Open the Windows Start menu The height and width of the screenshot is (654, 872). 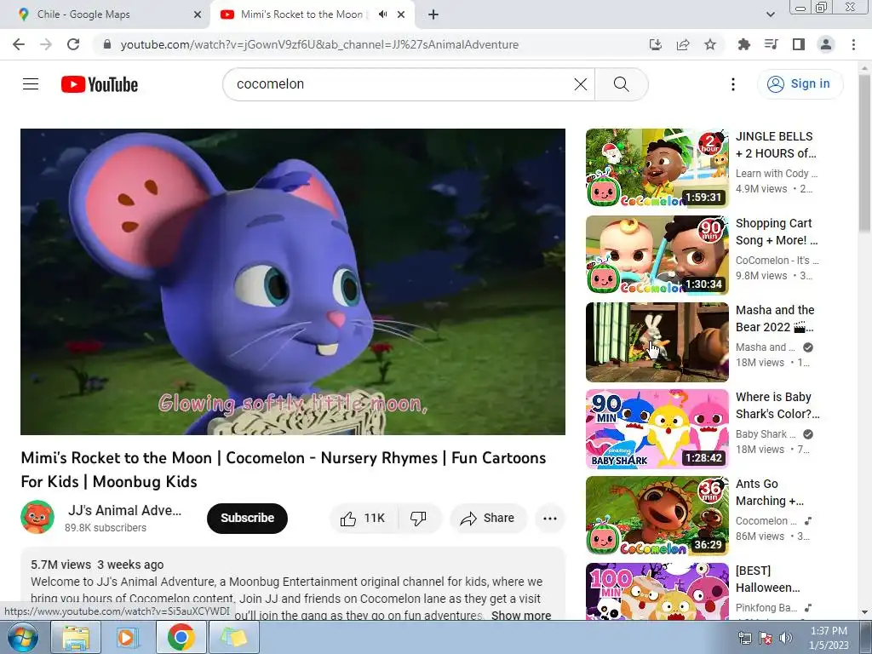click(23, 638)
